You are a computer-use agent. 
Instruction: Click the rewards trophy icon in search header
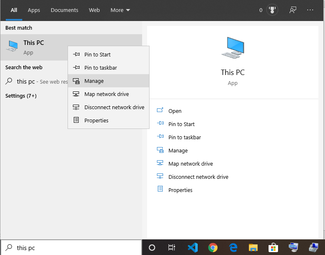[x=272, y=10]
